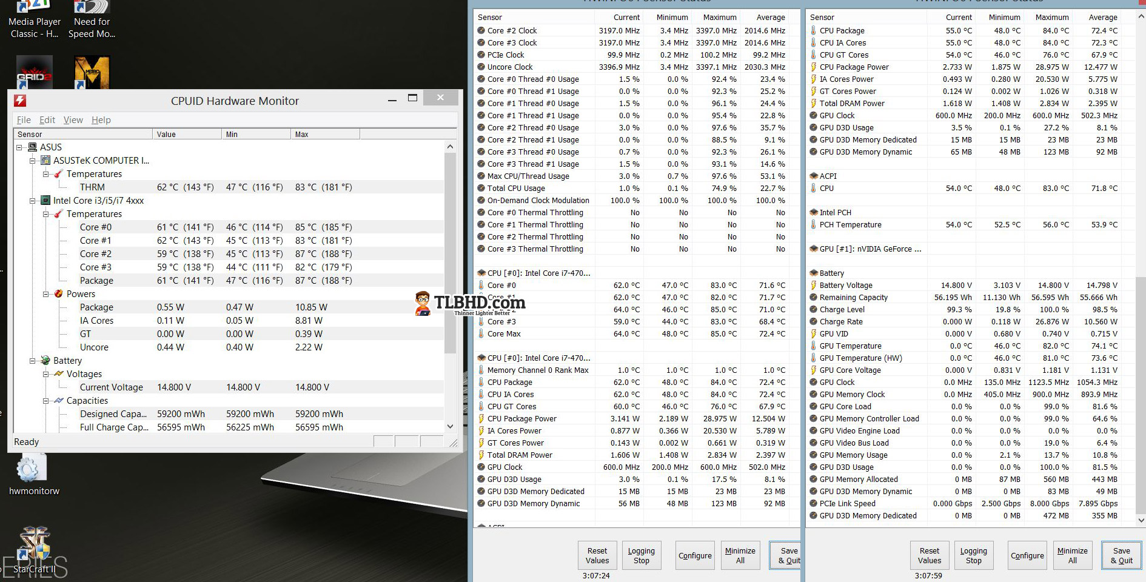Click the ACPI group header icon
Image resolution: width=1146 pixels, height=582 pixels.
pos(814,176)
